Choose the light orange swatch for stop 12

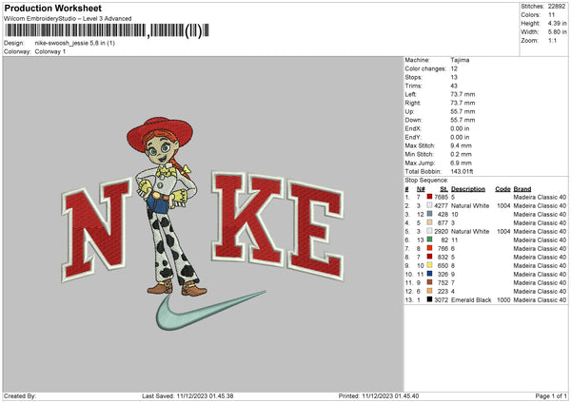pyautogui.click(x=430, y=291)
